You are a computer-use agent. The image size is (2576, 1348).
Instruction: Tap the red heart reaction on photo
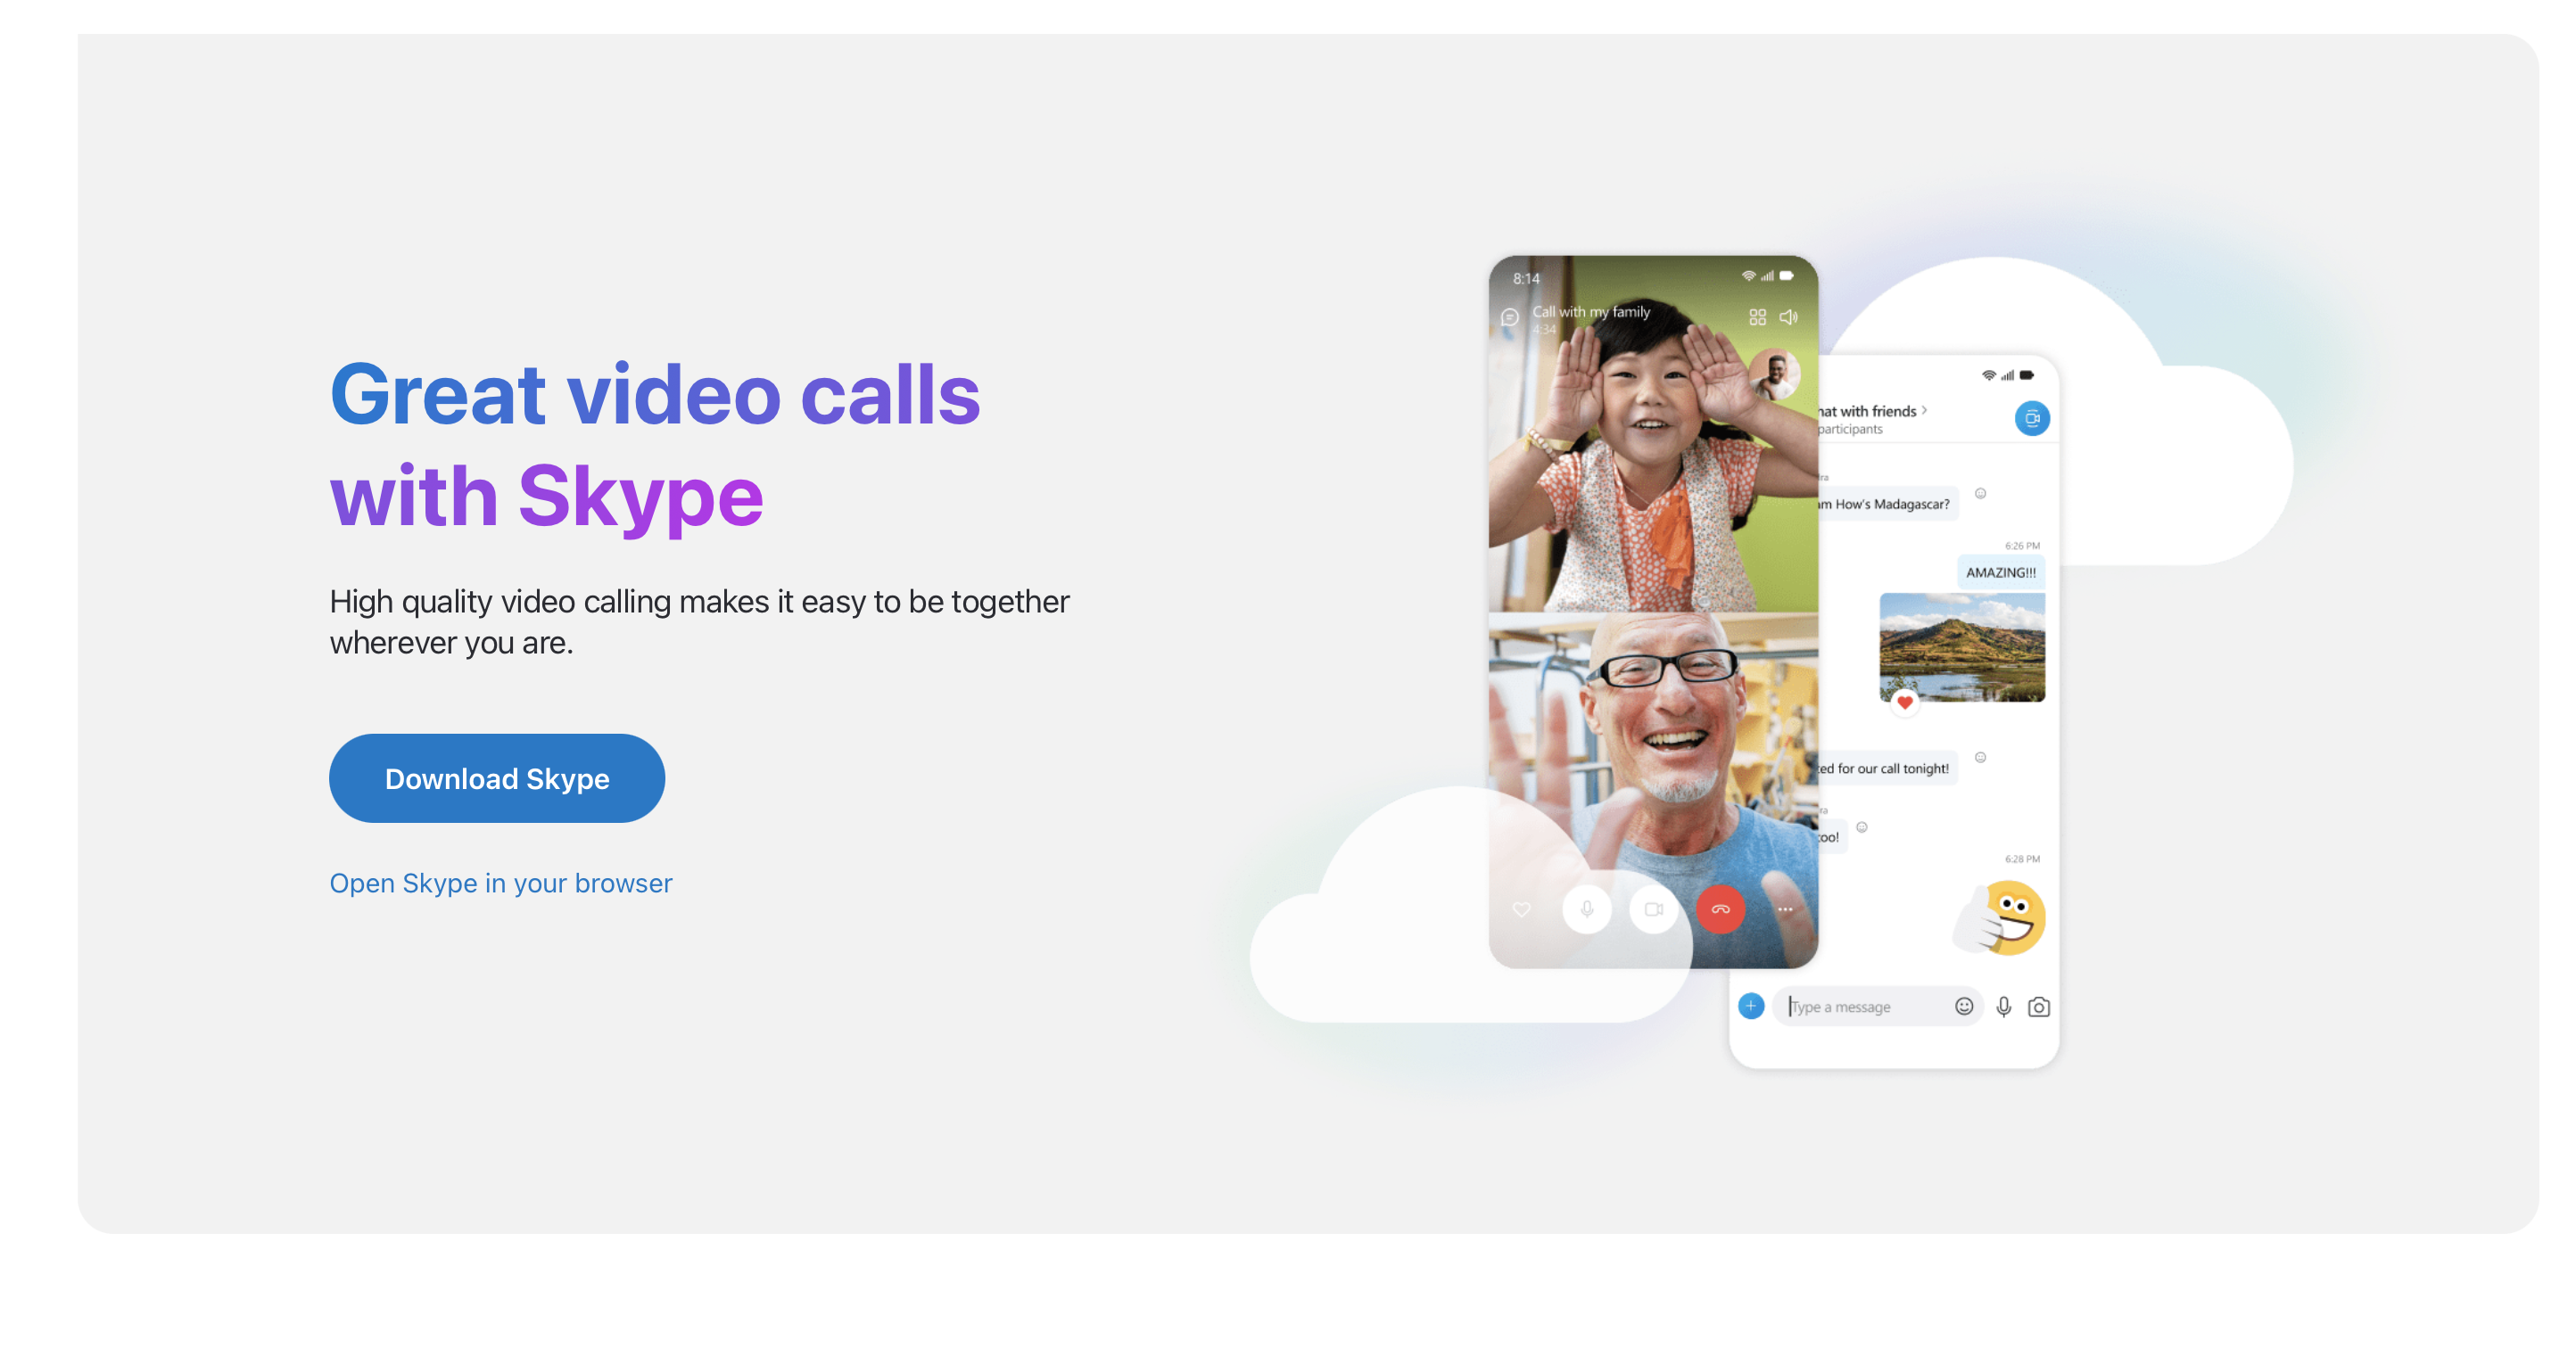tap(1905, 703)
